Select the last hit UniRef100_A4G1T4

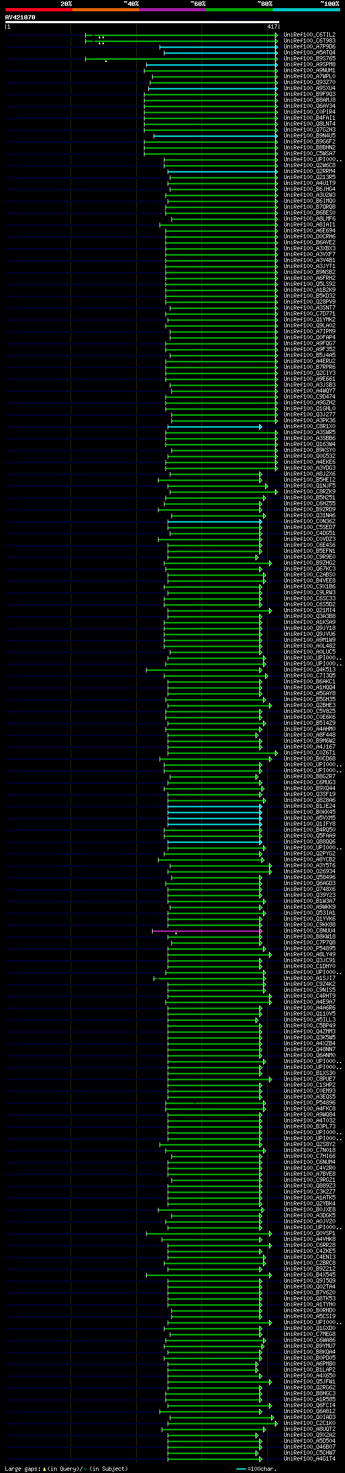tap(309, 1458)
